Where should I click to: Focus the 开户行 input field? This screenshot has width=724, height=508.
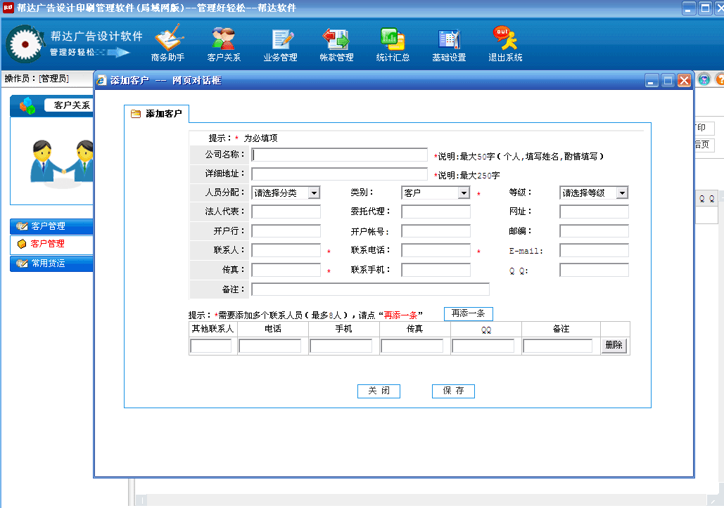286,231
